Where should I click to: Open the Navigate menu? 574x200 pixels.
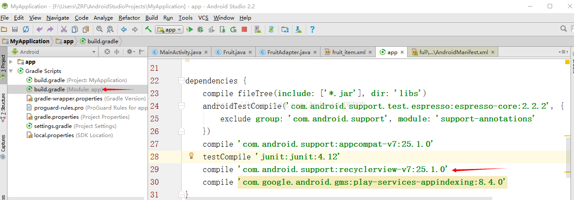pyautogui.click(x=58, y=18)
